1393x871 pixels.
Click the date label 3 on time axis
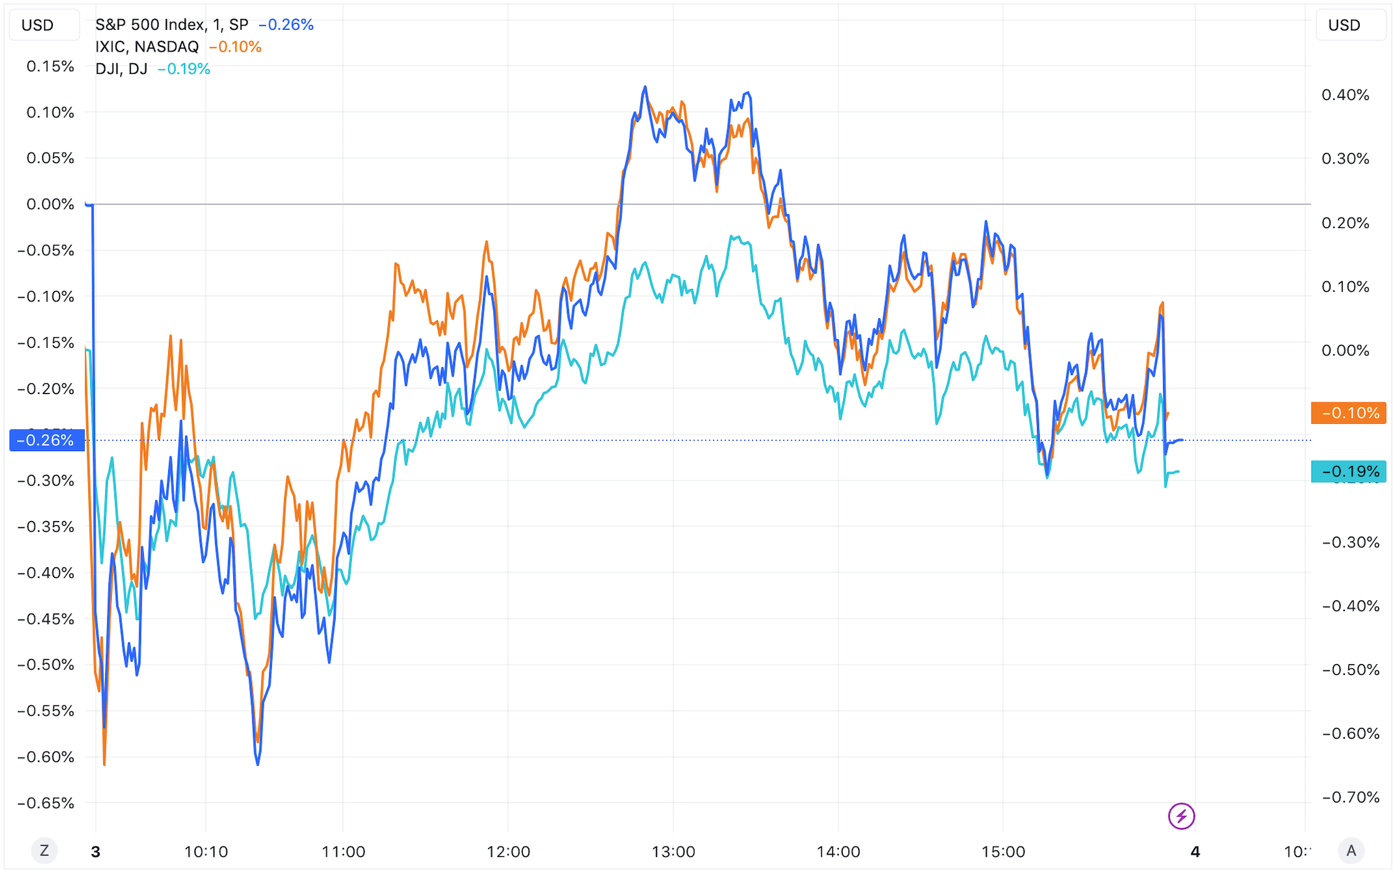(96, 852)
